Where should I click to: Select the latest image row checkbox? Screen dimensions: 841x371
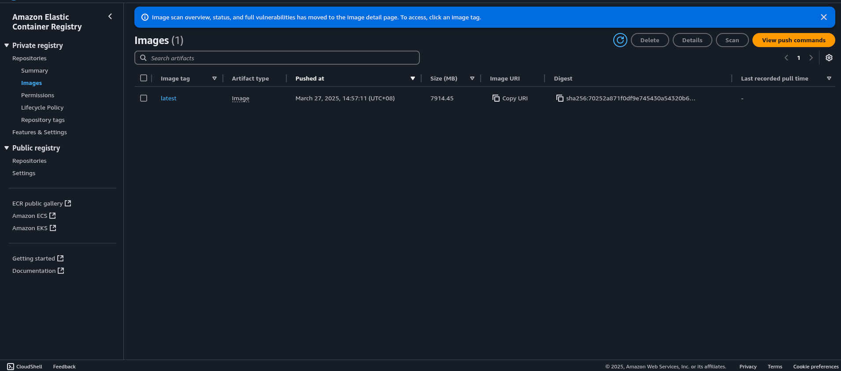click(144, 98)
